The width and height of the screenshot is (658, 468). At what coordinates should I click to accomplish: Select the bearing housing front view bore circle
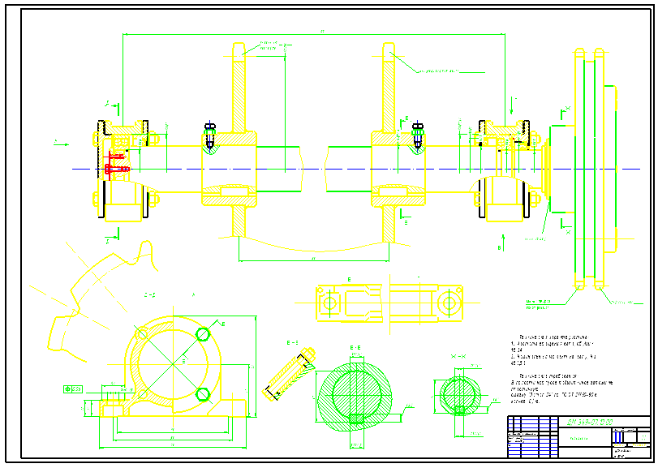[173, 363]
